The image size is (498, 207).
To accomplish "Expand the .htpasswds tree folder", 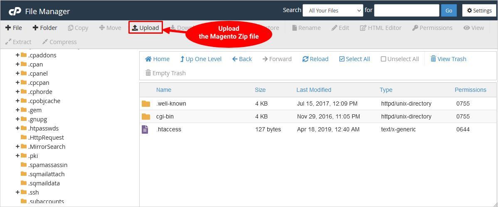I will click(17, 128).
